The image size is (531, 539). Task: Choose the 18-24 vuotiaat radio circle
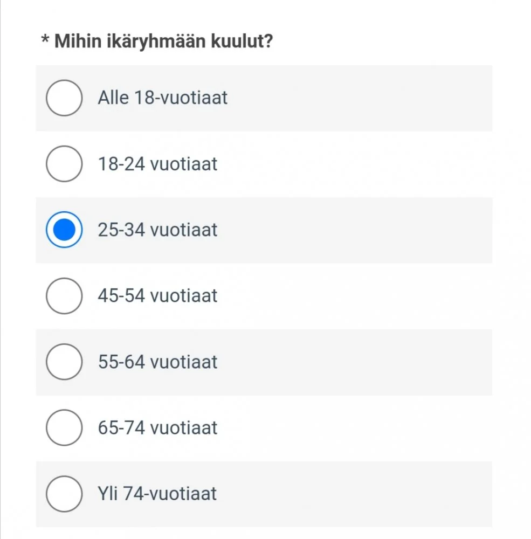point(64,164)
